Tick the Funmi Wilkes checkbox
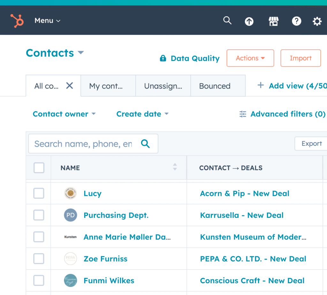 39,280
